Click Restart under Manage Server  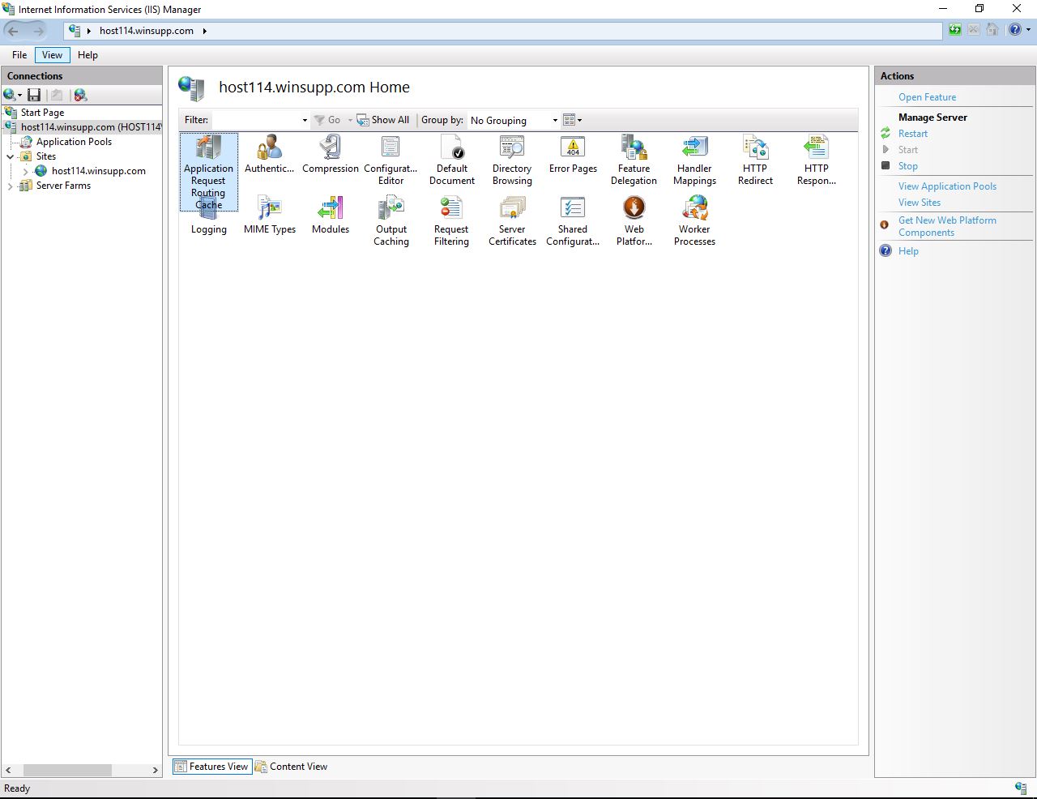913,134
